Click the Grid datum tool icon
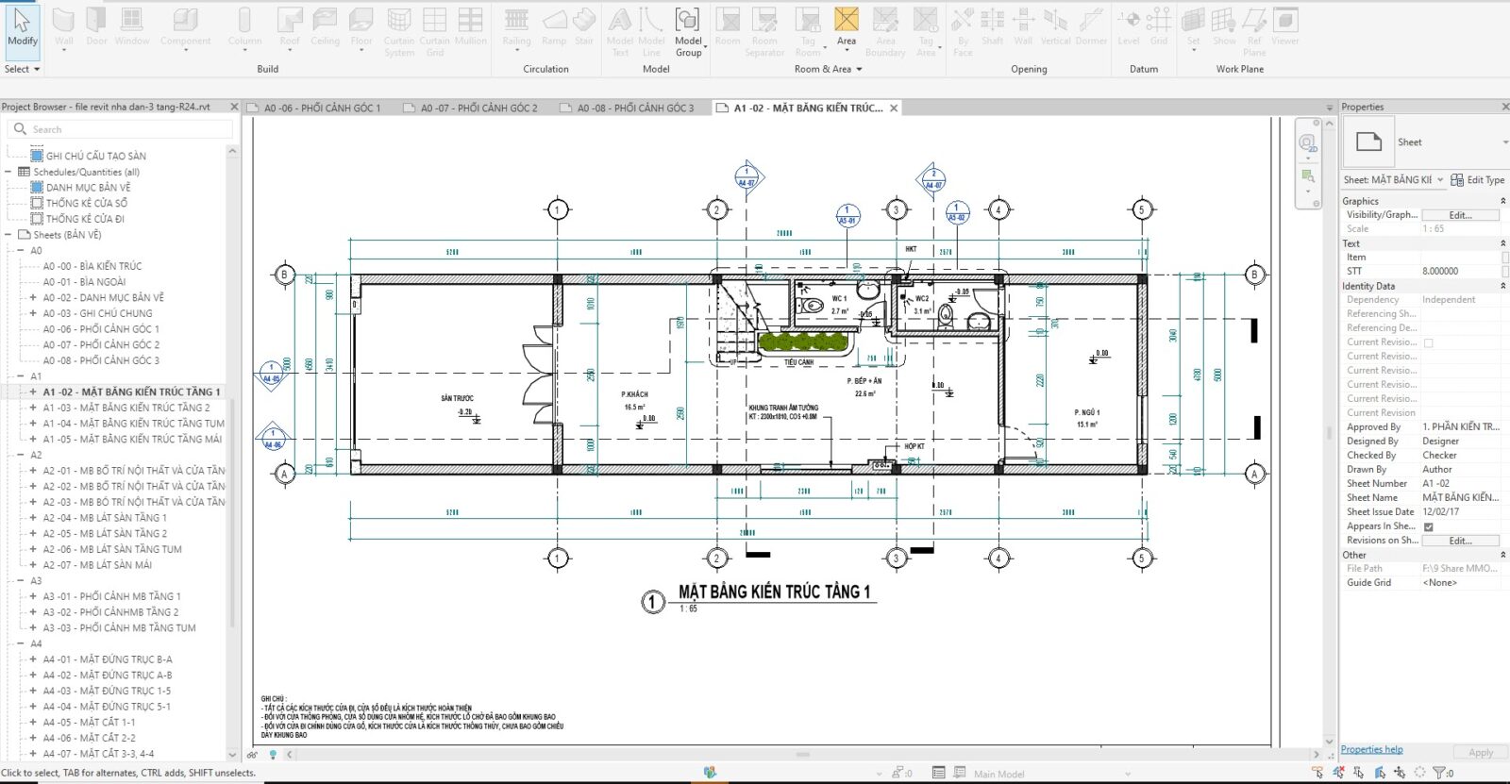 tap(1159, 20)
